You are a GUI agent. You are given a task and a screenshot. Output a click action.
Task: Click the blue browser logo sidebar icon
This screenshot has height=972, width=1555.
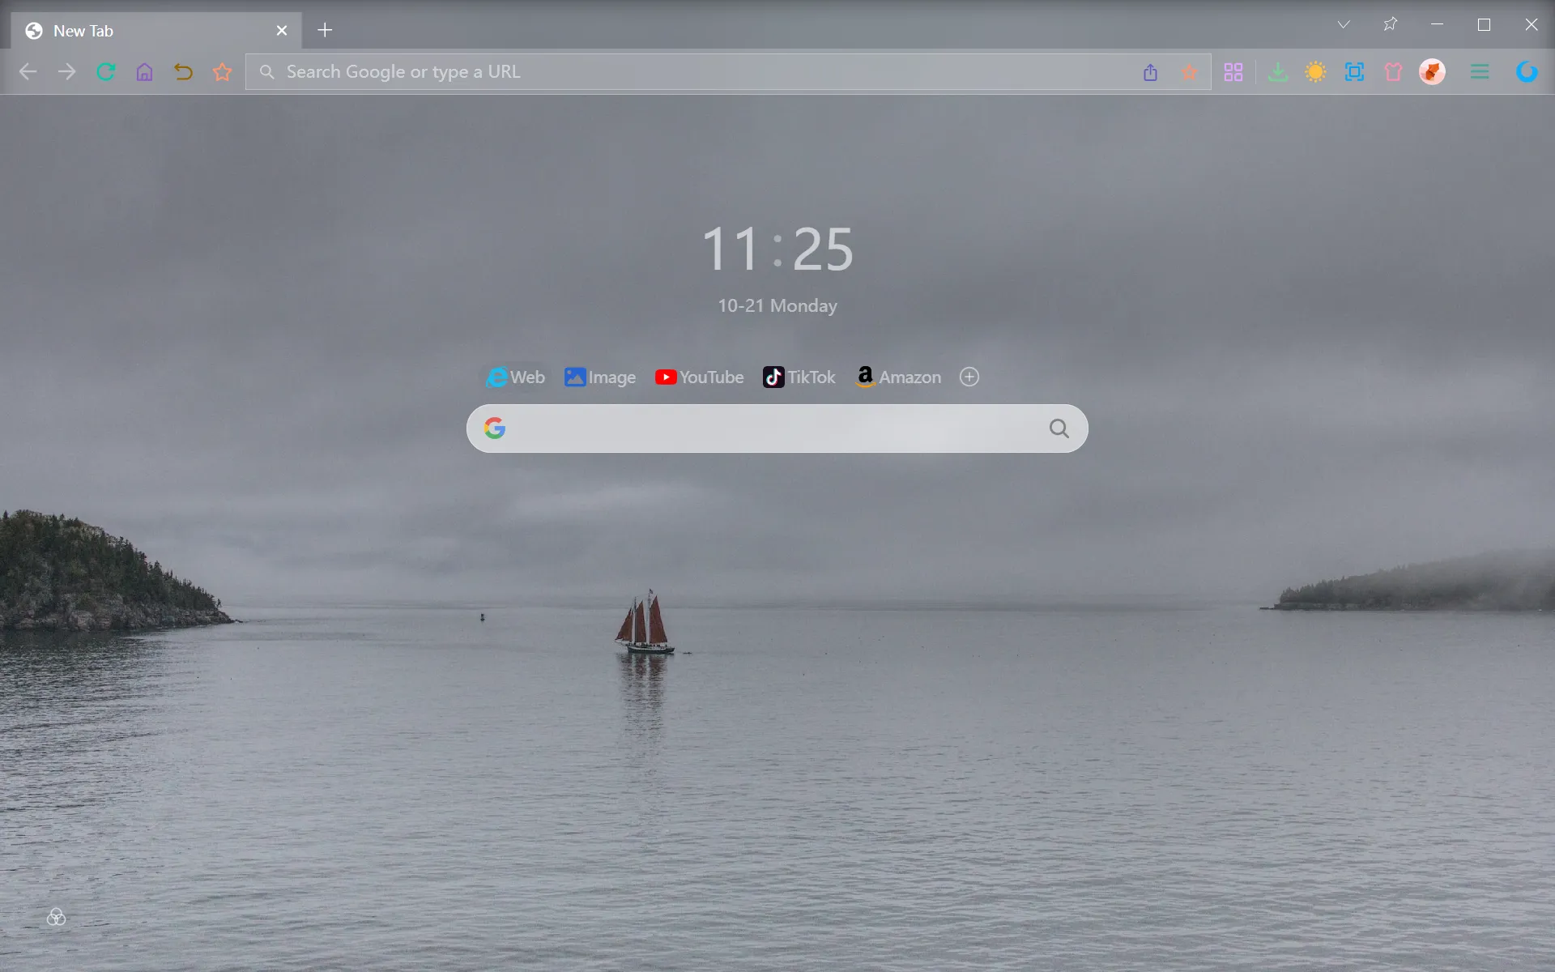pyautogui.click(x=1527, y=72)
